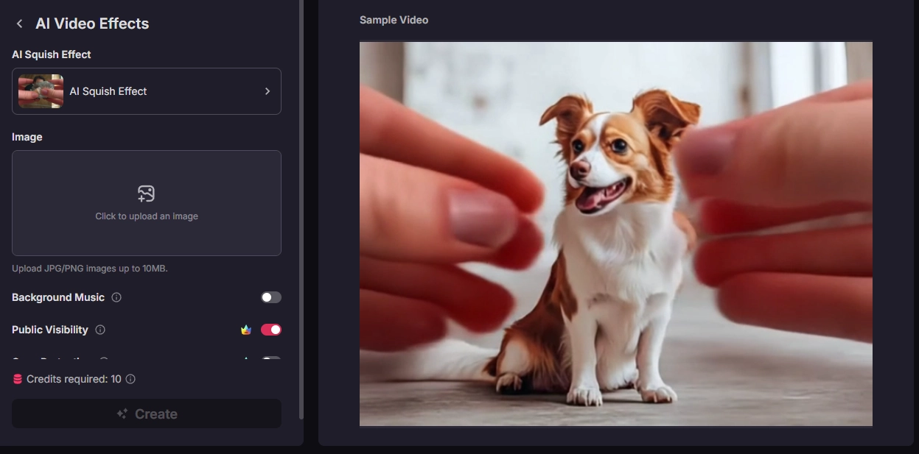Disable the Public Visibility toggle
The height and width of the screenshot is (454, 919).
[x=270, y=330]
